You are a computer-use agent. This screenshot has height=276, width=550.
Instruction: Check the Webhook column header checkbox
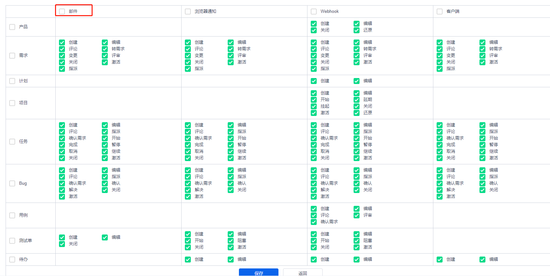pyautogui.click(x=314, y=12)
